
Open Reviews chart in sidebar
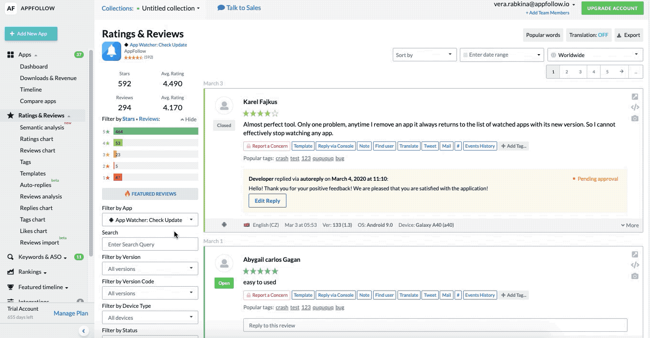tap(37, 151)
